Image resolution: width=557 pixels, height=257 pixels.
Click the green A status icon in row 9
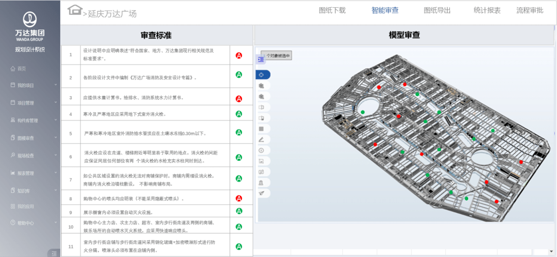[x=239, y=211]
